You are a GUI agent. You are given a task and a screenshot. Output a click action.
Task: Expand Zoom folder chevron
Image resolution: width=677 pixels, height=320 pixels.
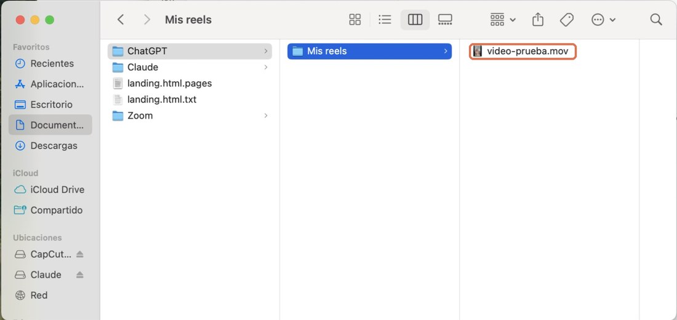point(265,115)
